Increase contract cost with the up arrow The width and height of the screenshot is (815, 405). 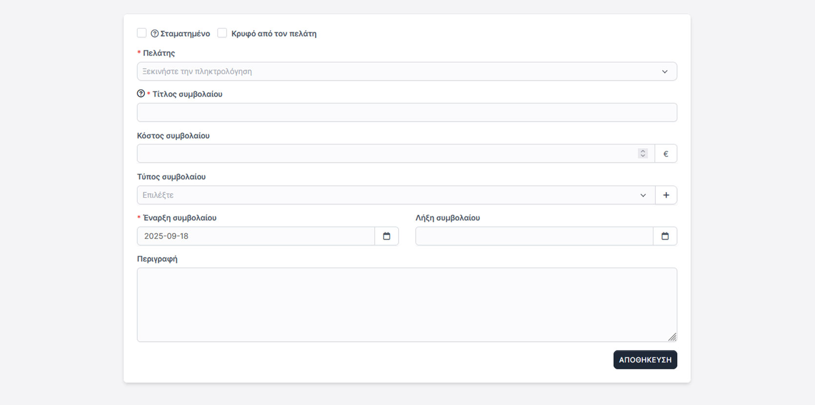[643, 151]
